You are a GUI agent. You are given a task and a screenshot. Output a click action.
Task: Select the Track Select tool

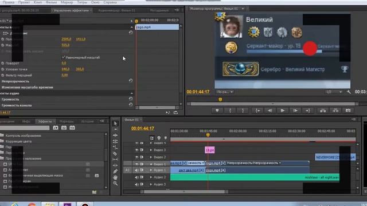pos(115,129)
